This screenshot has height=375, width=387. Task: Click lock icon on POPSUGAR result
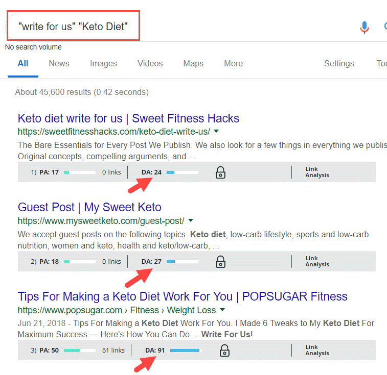tap(224, 351)
